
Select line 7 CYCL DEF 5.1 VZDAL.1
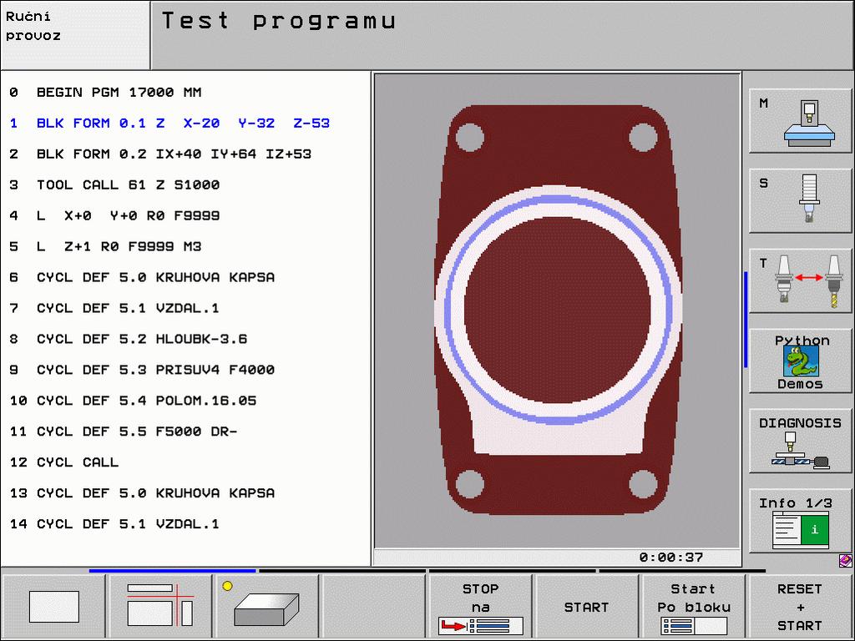pyautogui.click(x=185, y=308)
